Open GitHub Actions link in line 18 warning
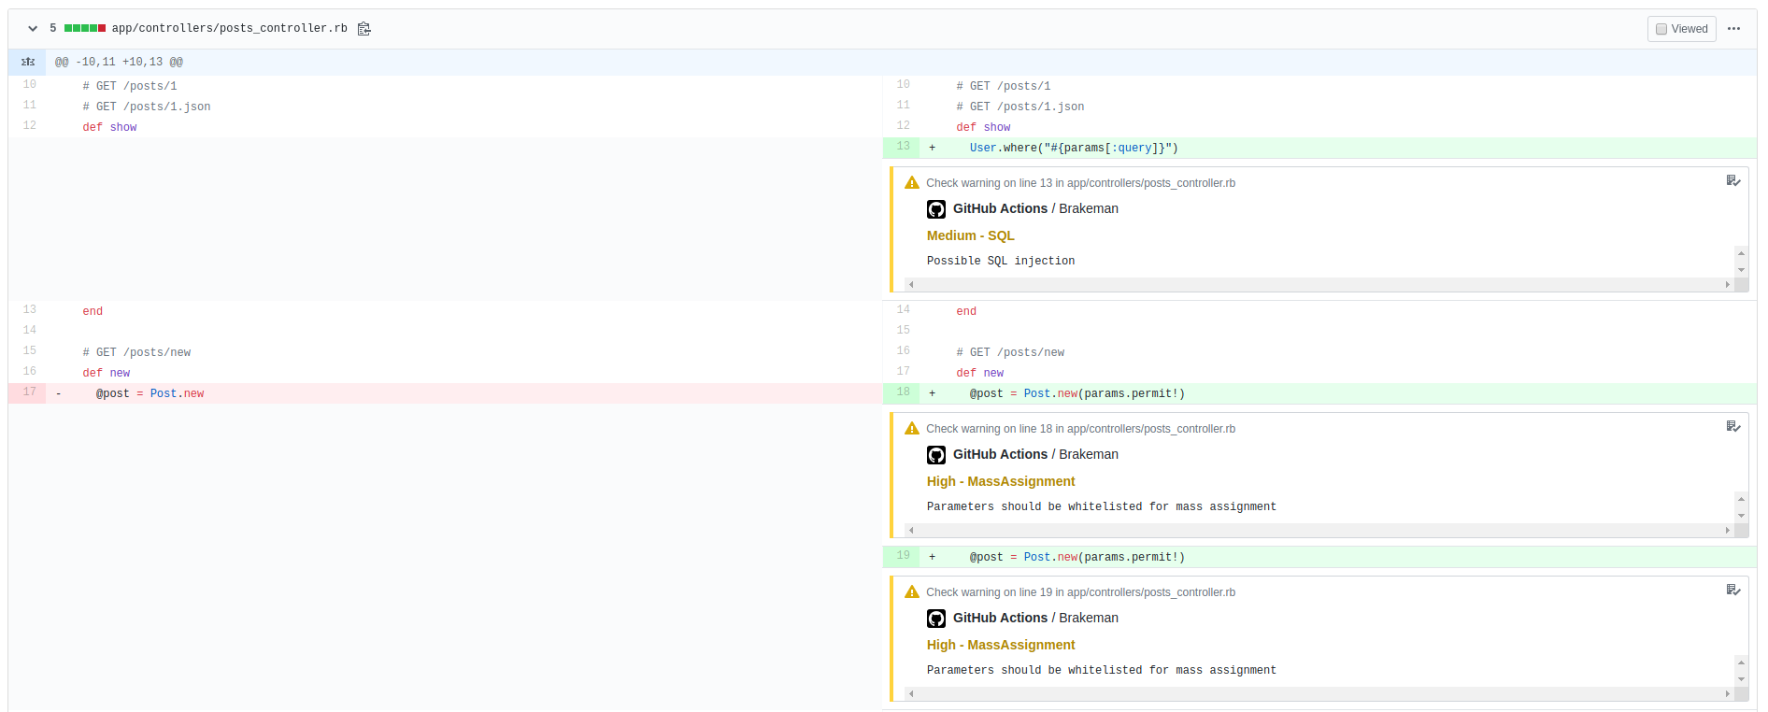This screenshot has width=1768, height=712. (x=1000, y=454)
